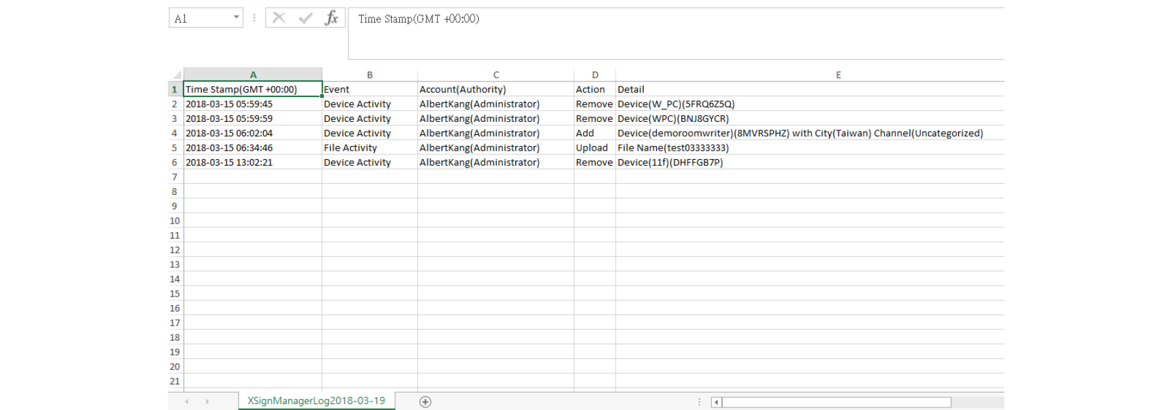
Task: Click horizontal scrollbar left arrow
Action: click(716, 402)
